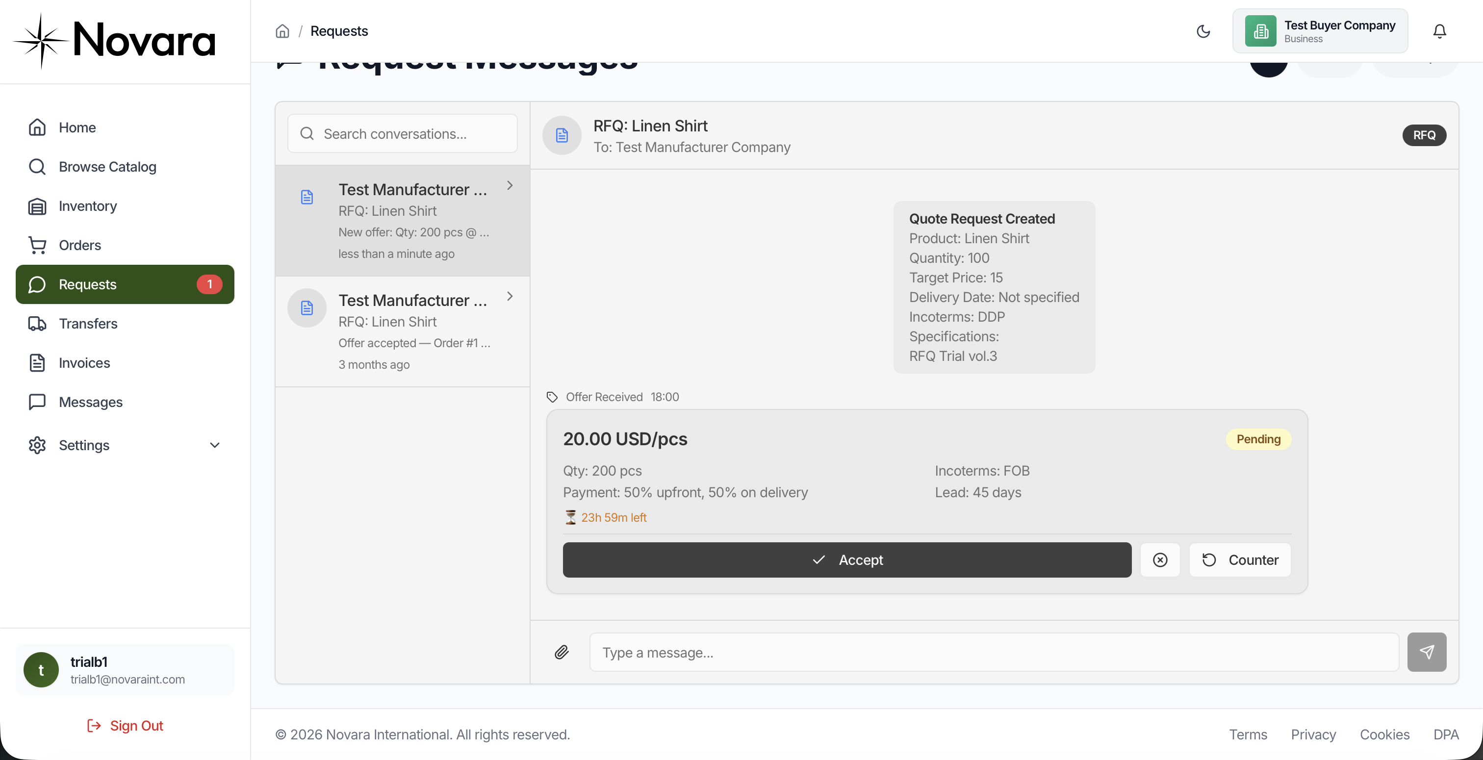
Task: Expand chevron of newest conversation
Action: point(510,185)
